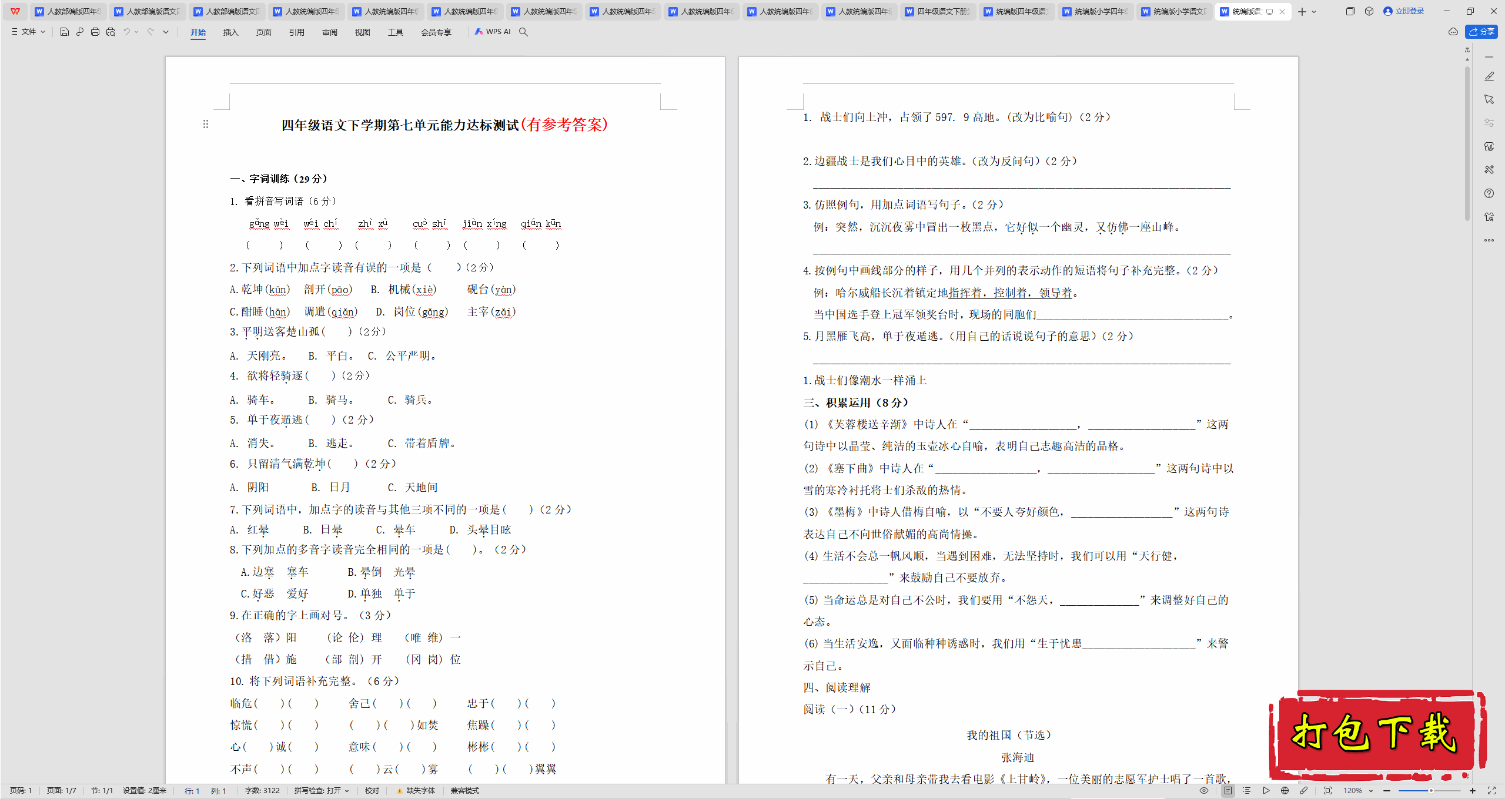The image size is (1505, 799).
Task: Click the document title 四年级语文下学期第七单元能力达标测试
Action: (x=400, y=125)
